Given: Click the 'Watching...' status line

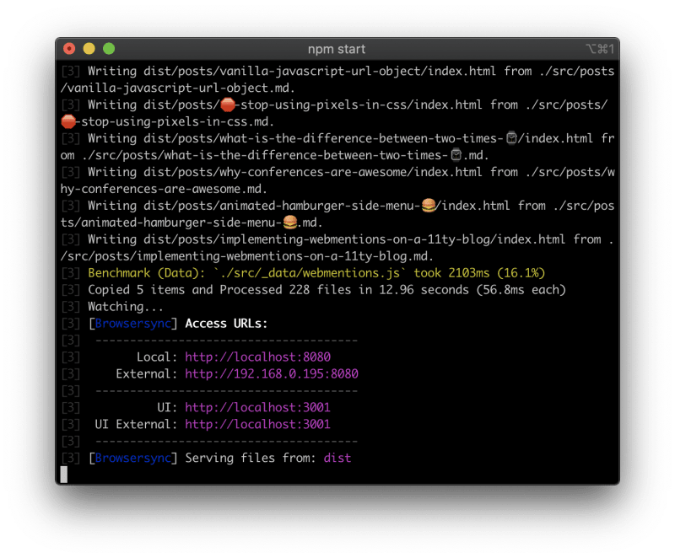Looking at the screenshot, I should coord(126,307).
